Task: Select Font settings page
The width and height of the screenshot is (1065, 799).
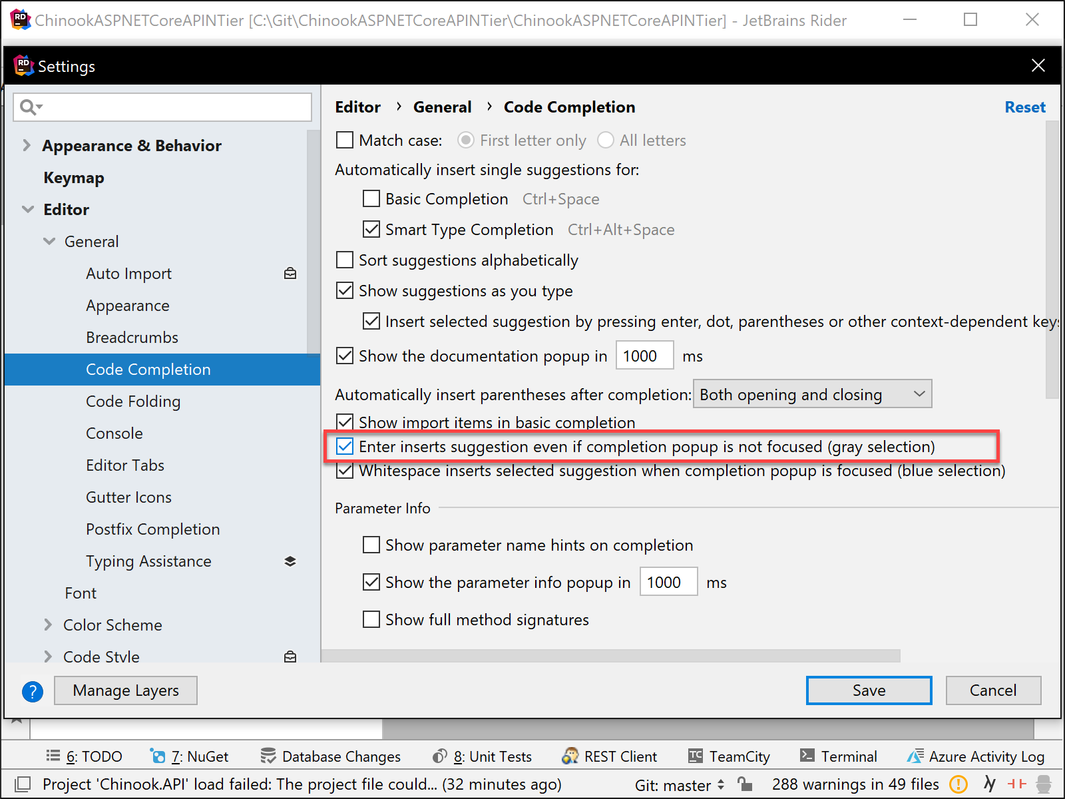Action: [x=81, y=593]
